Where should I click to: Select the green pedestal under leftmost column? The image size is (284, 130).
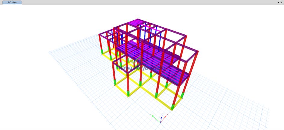tap(102, 51)
